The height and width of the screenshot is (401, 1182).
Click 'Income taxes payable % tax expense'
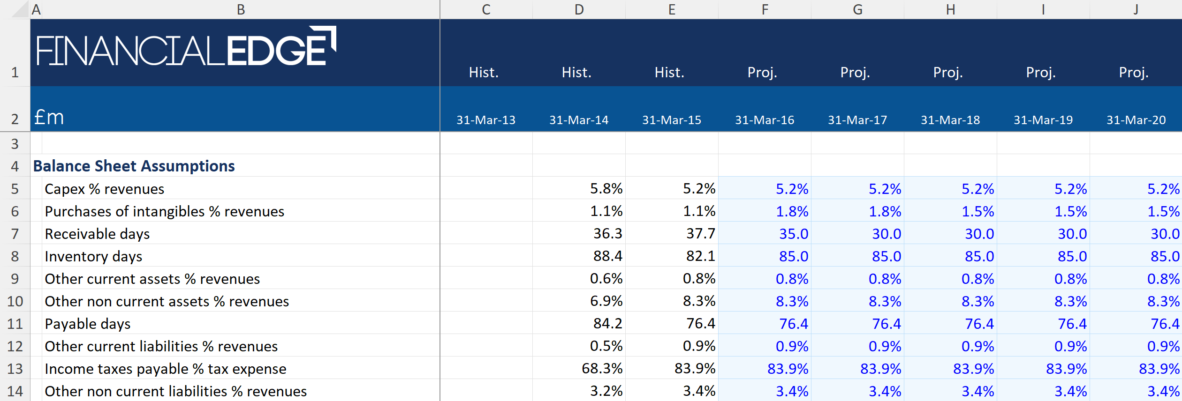point(165,369)
